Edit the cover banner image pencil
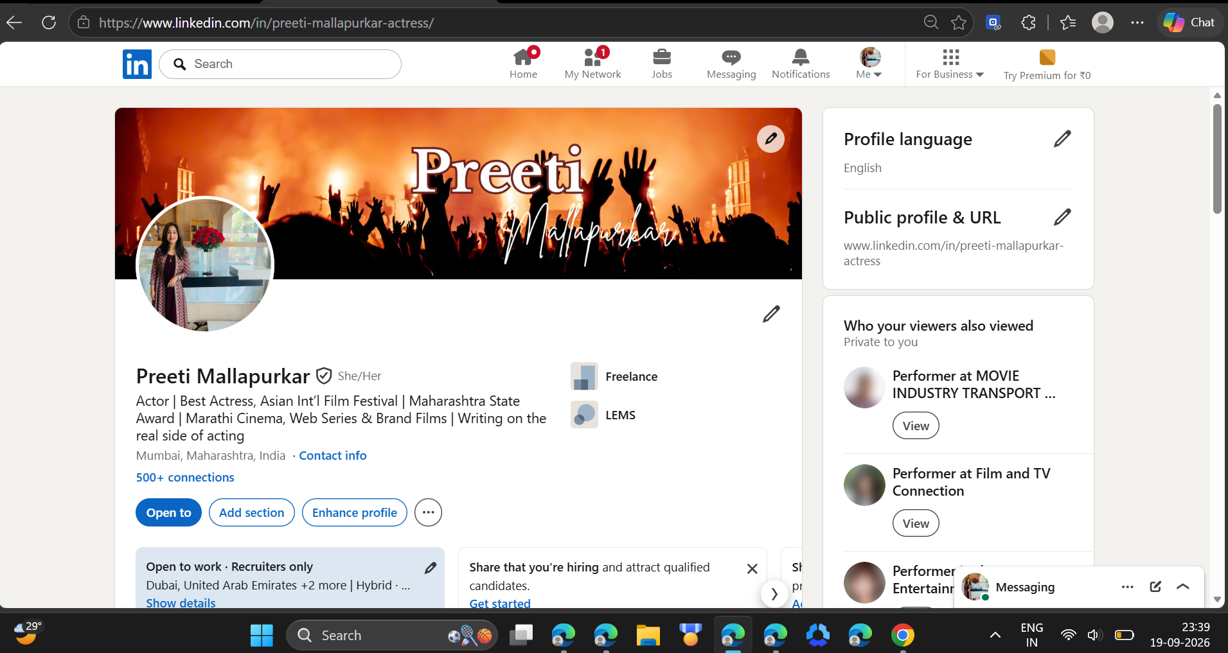1228x653 pixels. pos(770,139)
